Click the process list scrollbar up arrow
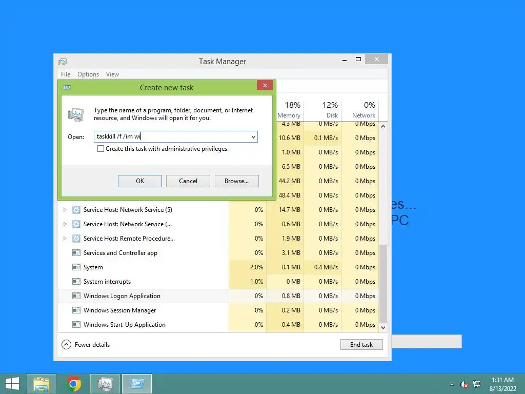This screenshot has width=525, height=394. [383, 127]
